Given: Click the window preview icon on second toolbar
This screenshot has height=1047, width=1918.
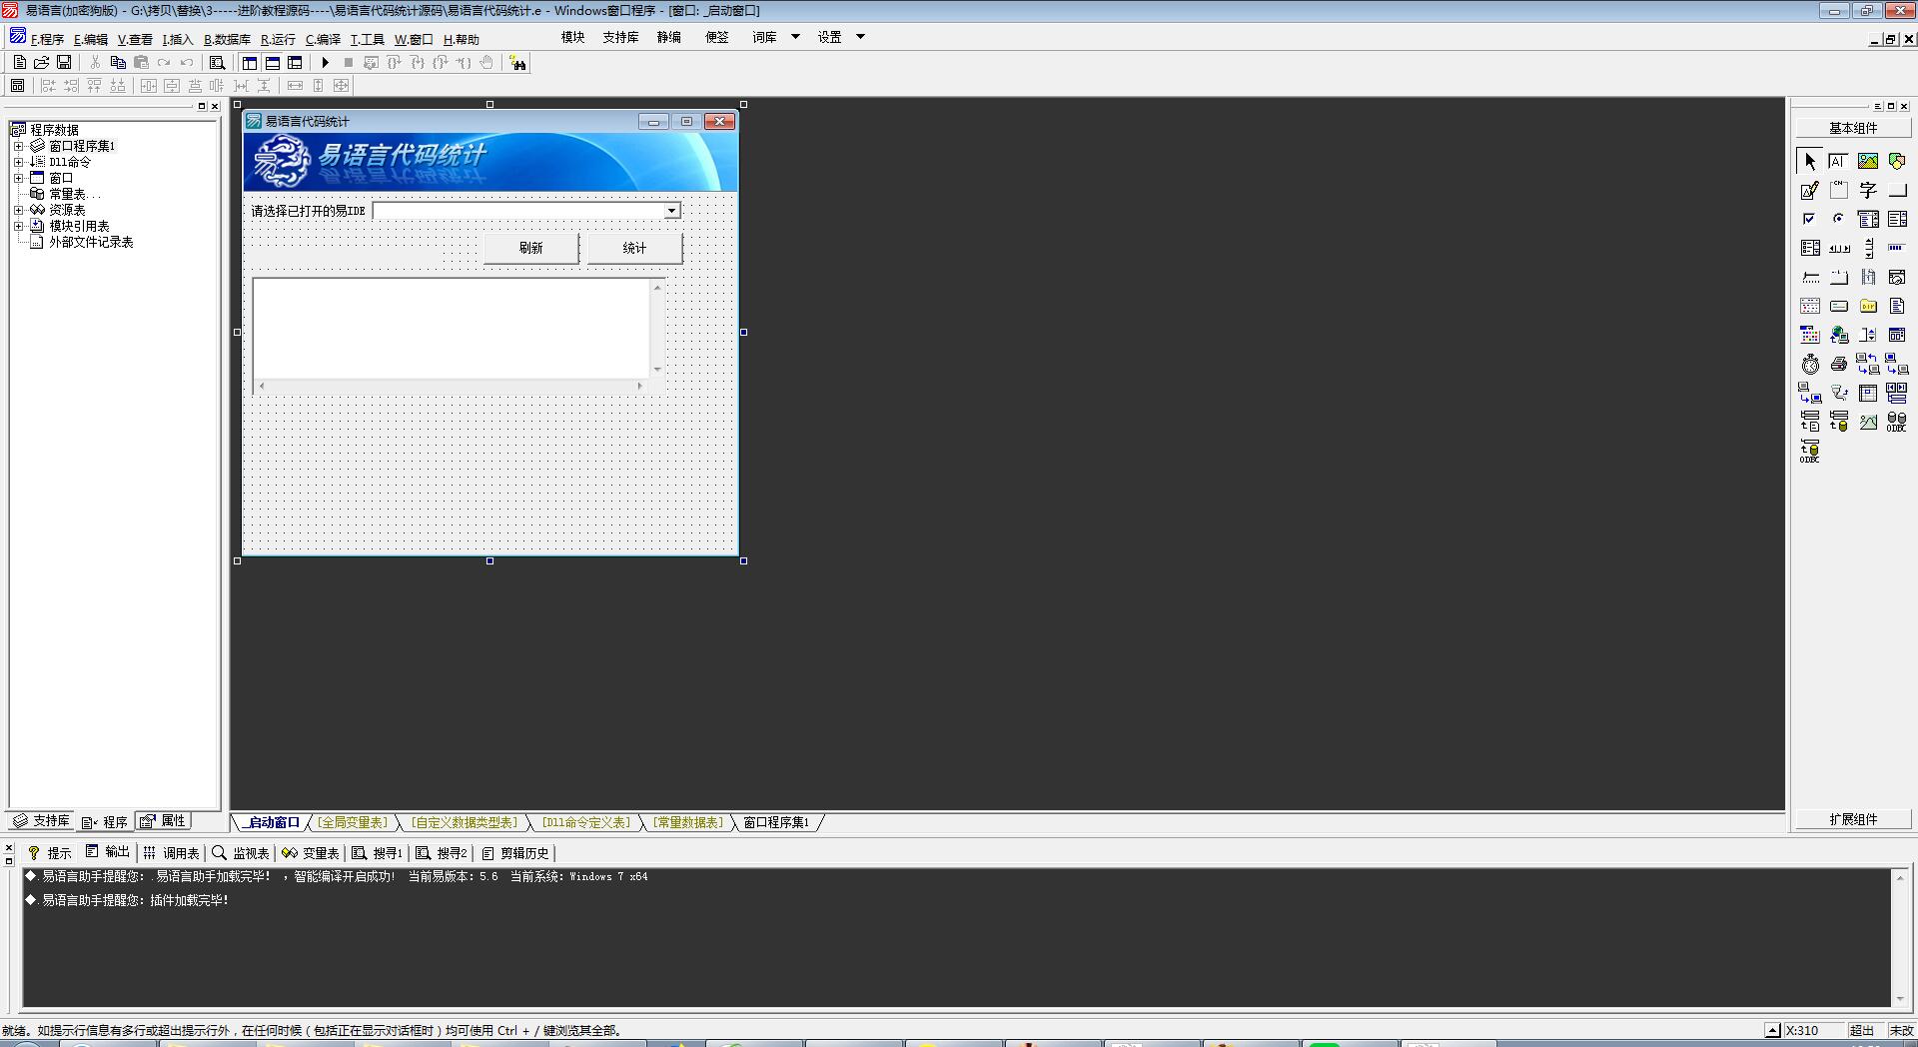Looking at the screenshot, I should pyautogui.click(x=17, y=86).
